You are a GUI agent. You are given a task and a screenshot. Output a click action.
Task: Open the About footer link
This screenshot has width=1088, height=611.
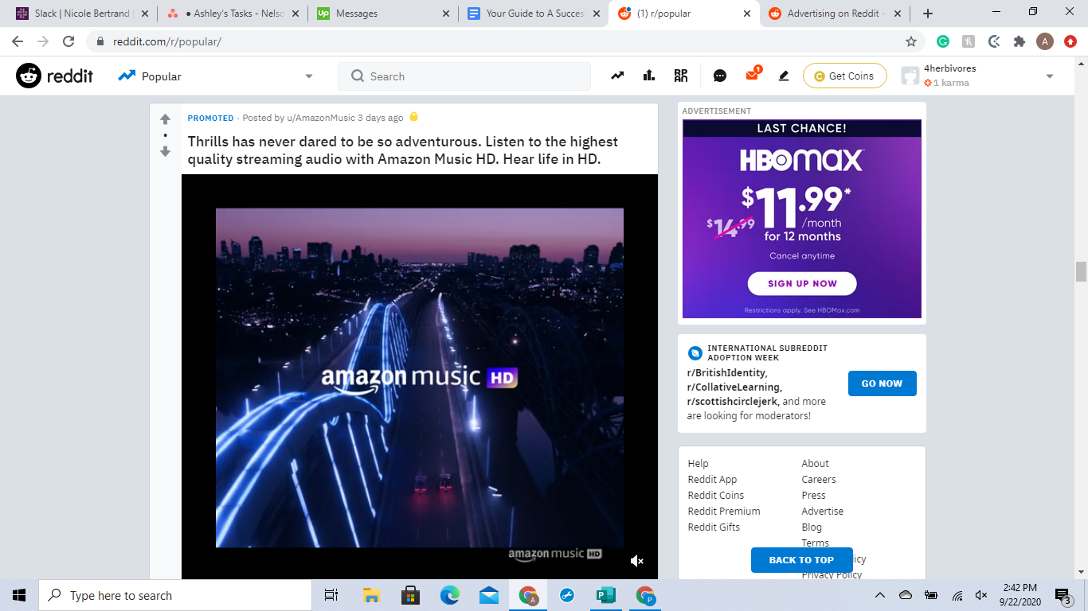(x=815, y=464)
